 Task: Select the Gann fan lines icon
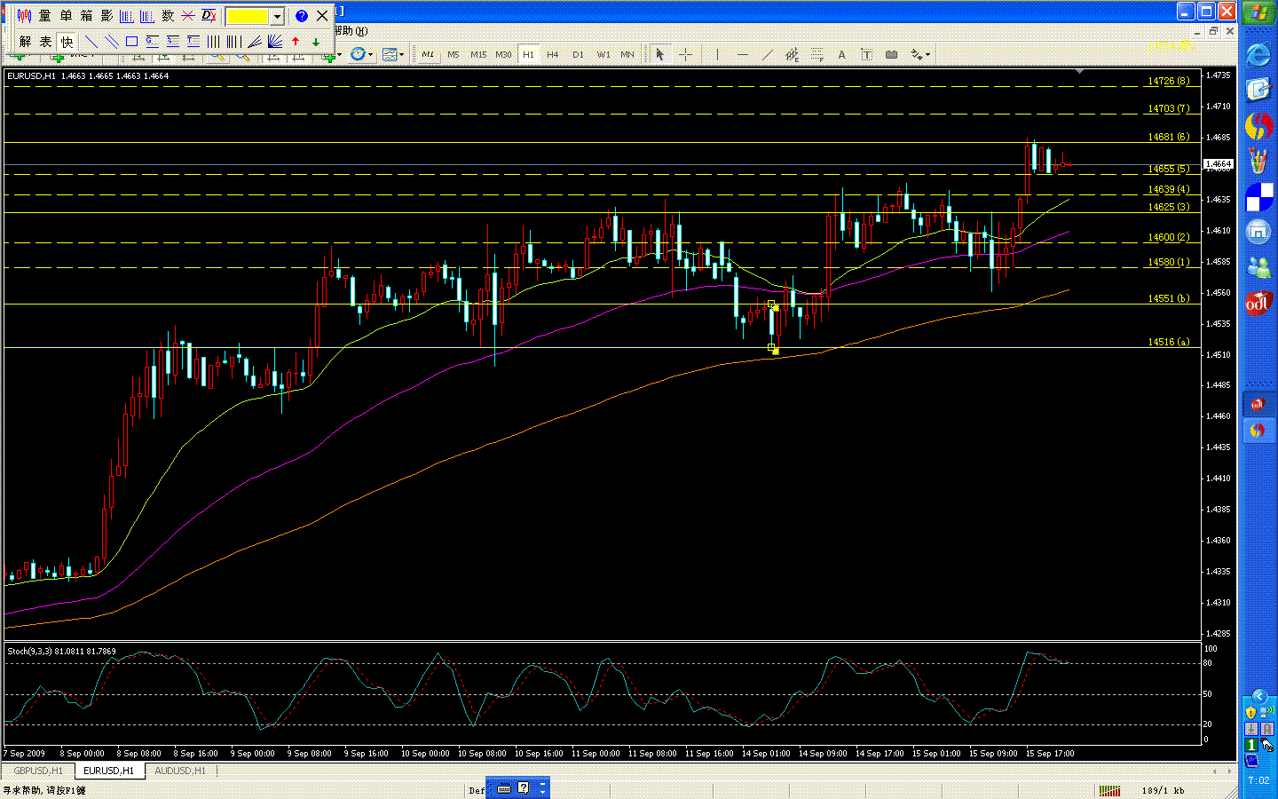tap(275, 42)
